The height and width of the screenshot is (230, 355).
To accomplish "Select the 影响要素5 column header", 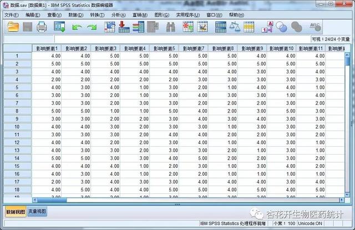I will point(164,48).
